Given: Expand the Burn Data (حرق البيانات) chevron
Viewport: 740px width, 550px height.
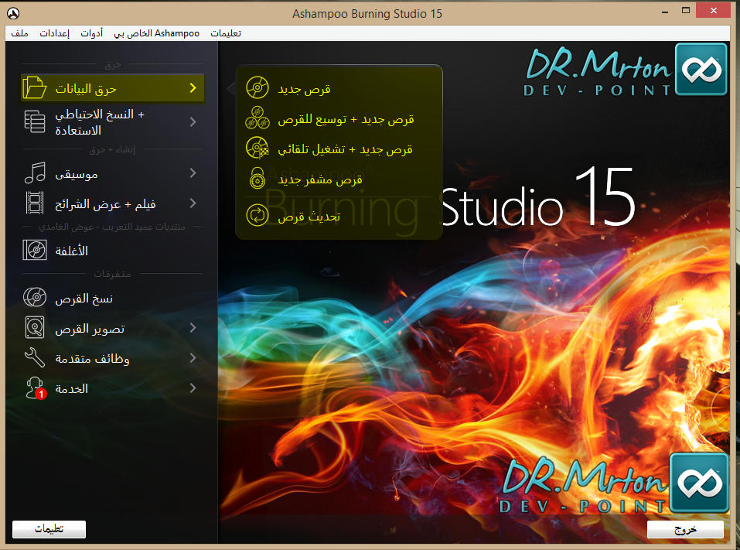Looking at the screenshot, I should 193,88.
